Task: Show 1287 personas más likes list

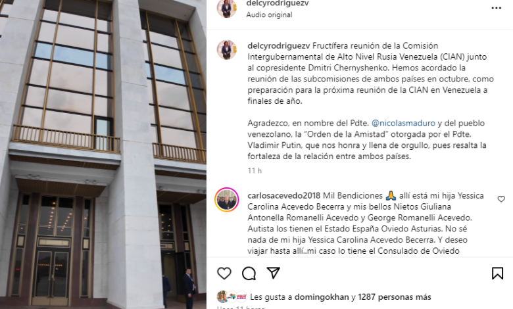Action: tap(394, 297)
